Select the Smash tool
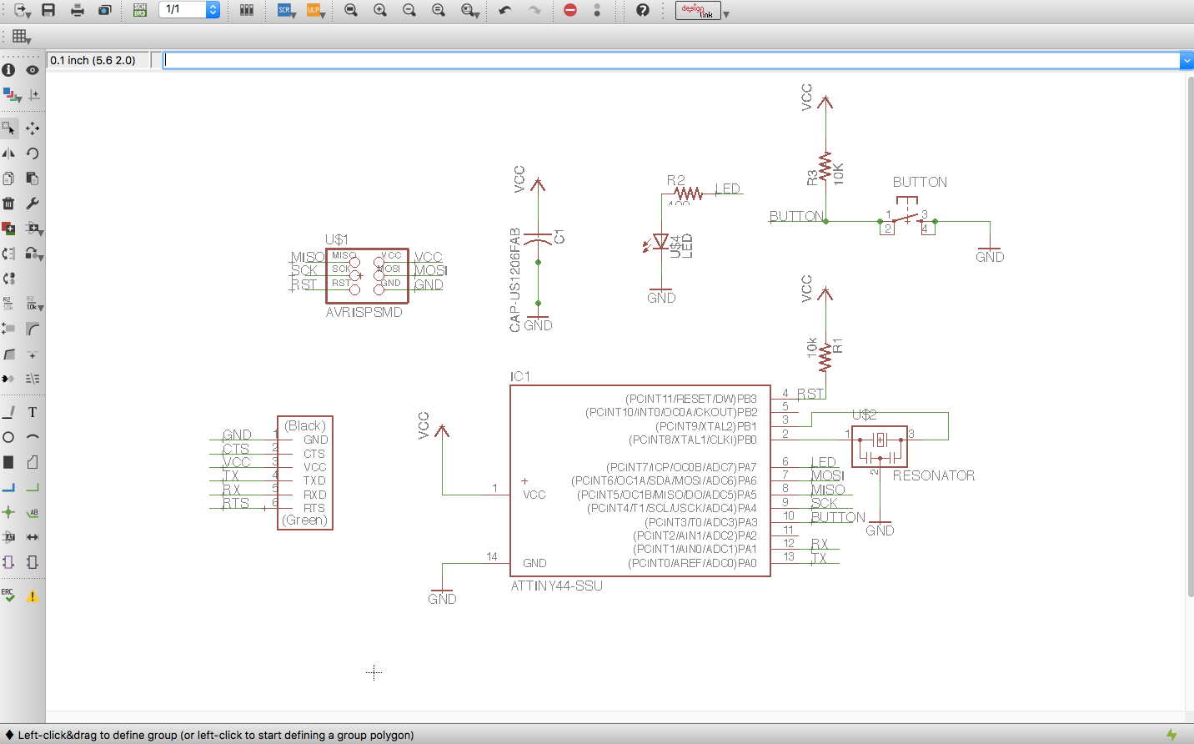1194x744 pixels. tap(8, 329)
